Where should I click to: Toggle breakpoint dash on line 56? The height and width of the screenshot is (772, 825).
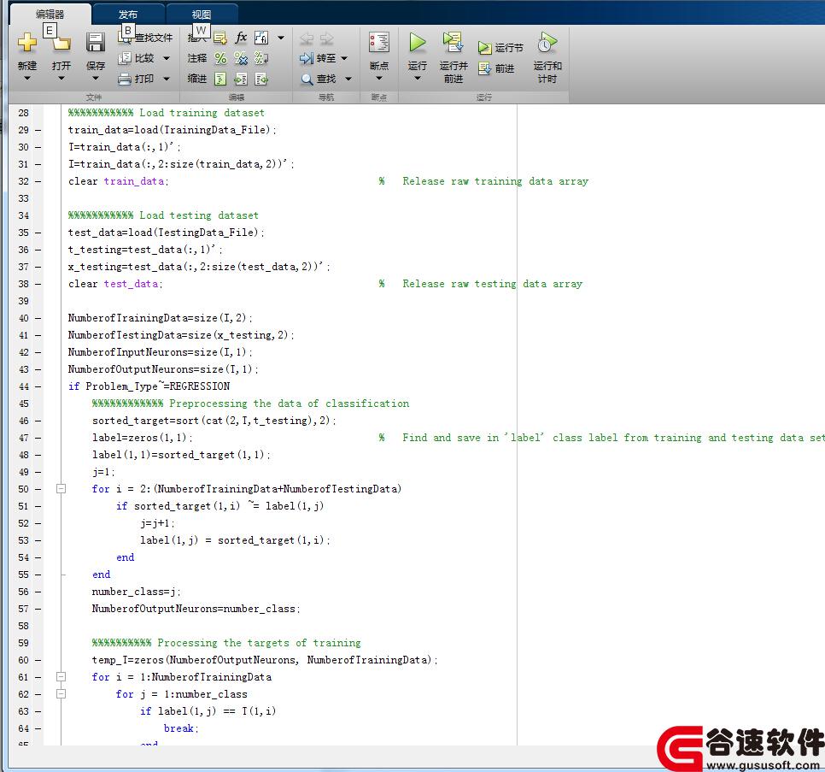[38, 592]
